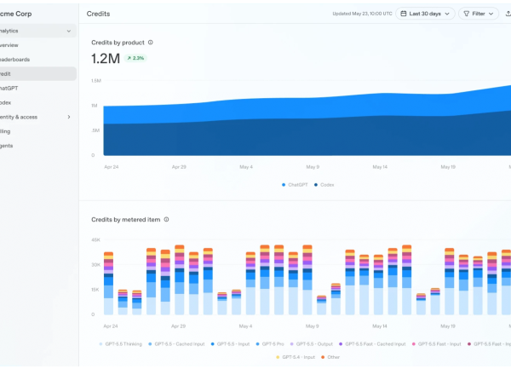The height and width of the screenshot is (369, 511).
Task: Click the 2.3% upward trend badge
Action: [x=135, y=58]
